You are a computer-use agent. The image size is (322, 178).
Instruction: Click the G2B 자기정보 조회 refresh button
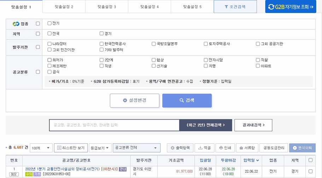tap(291, 7)
